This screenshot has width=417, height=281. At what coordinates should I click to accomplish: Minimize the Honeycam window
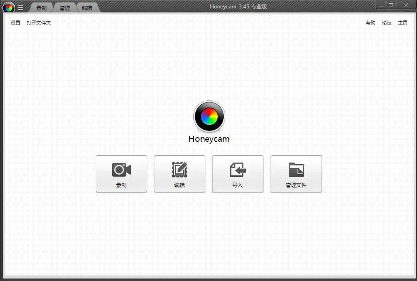click(381, 5)
